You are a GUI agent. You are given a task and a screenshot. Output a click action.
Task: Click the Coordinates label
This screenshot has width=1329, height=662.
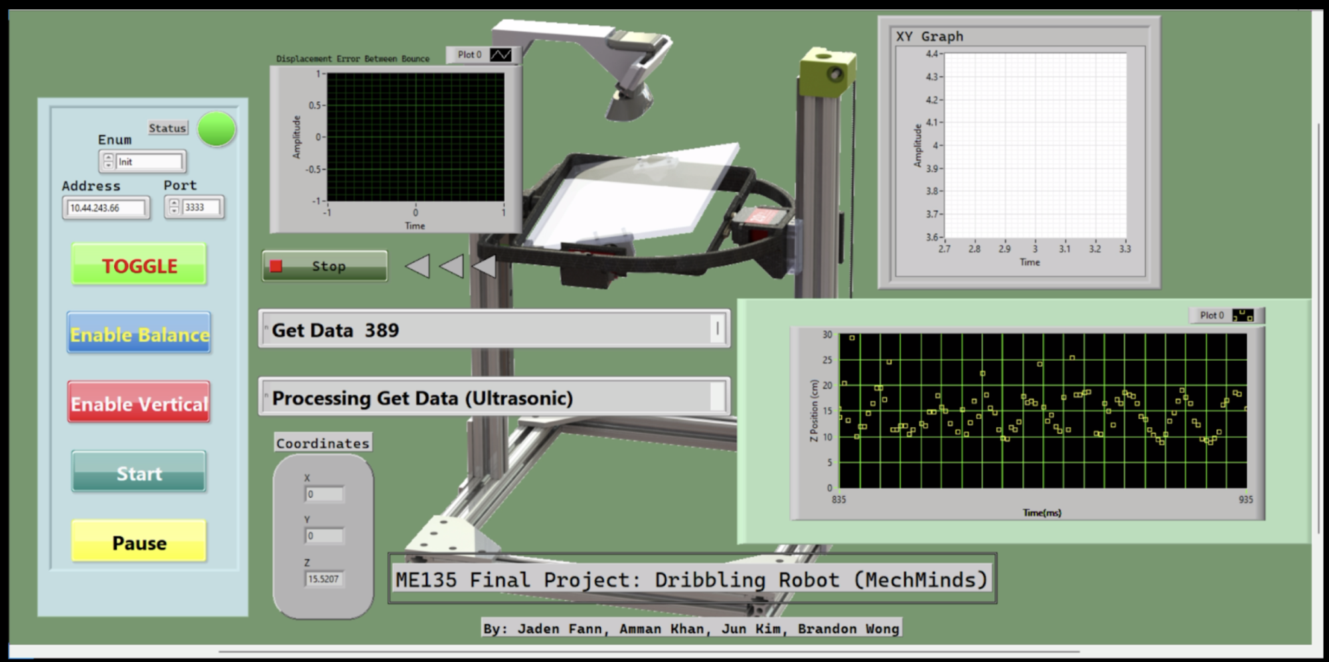[323, 443]
